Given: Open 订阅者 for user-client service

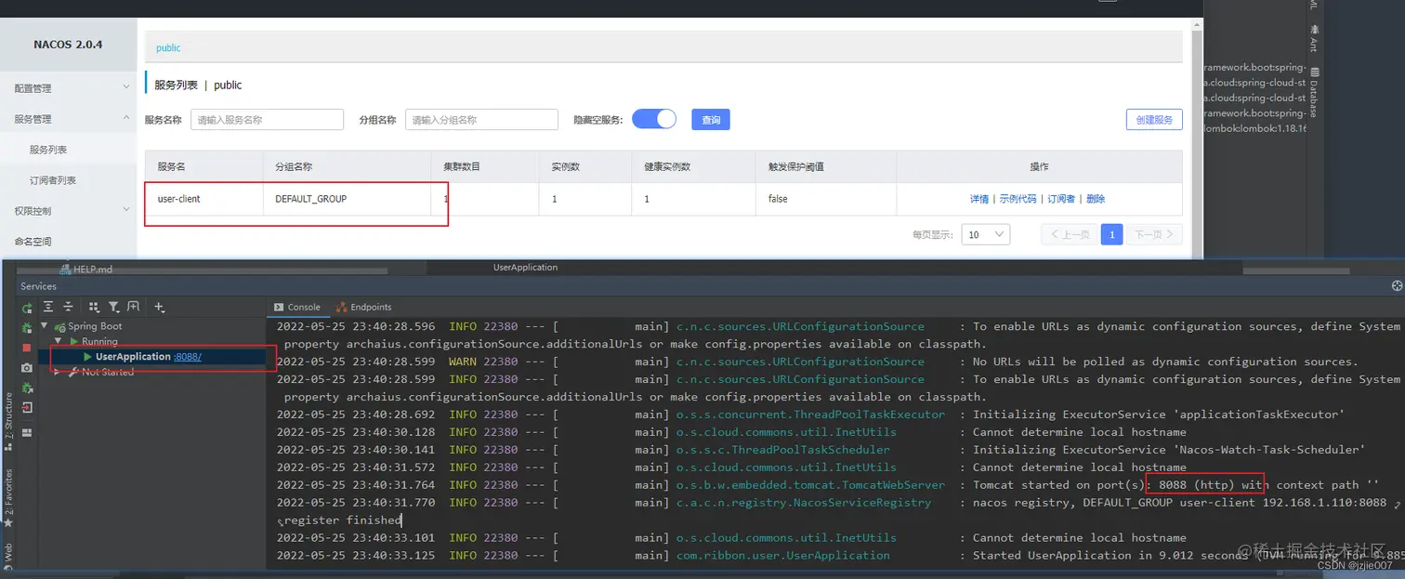Looking at the screenshot, I should point(1061,199).
